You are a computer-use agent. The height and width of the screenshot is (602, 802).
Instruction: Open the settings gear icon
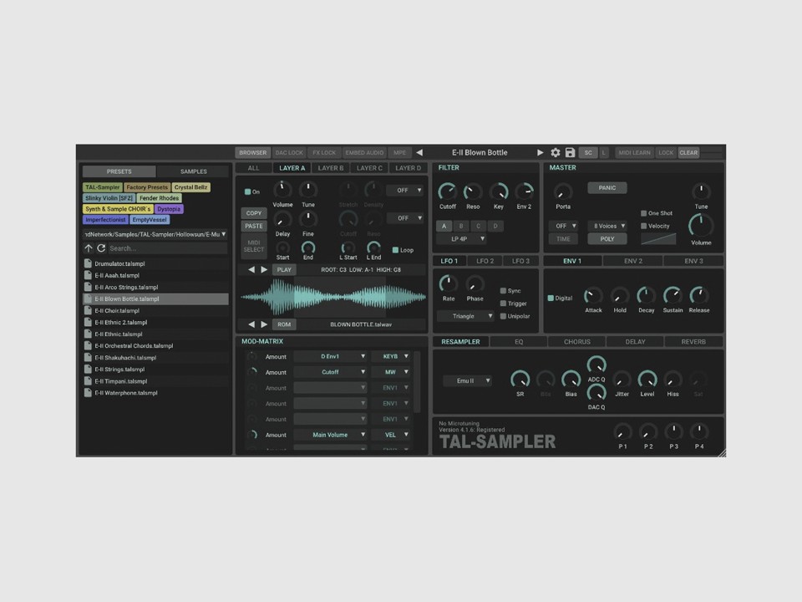tap(555, 152)
